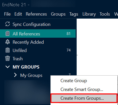The height and width of the screenshot is (105, 118).
Task: Click the Trash bin icon
Action: click(8, 58)
